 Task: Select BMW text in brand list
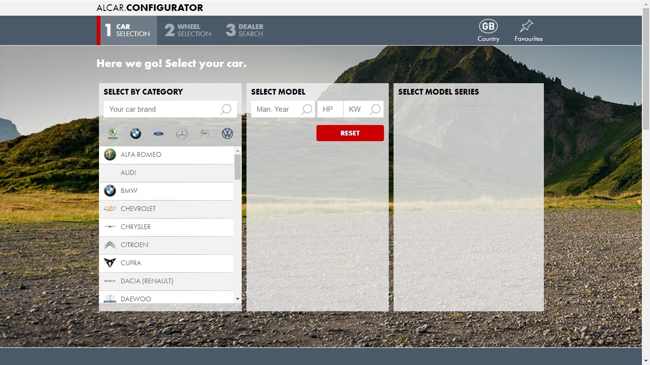click(x=129, y=191)
